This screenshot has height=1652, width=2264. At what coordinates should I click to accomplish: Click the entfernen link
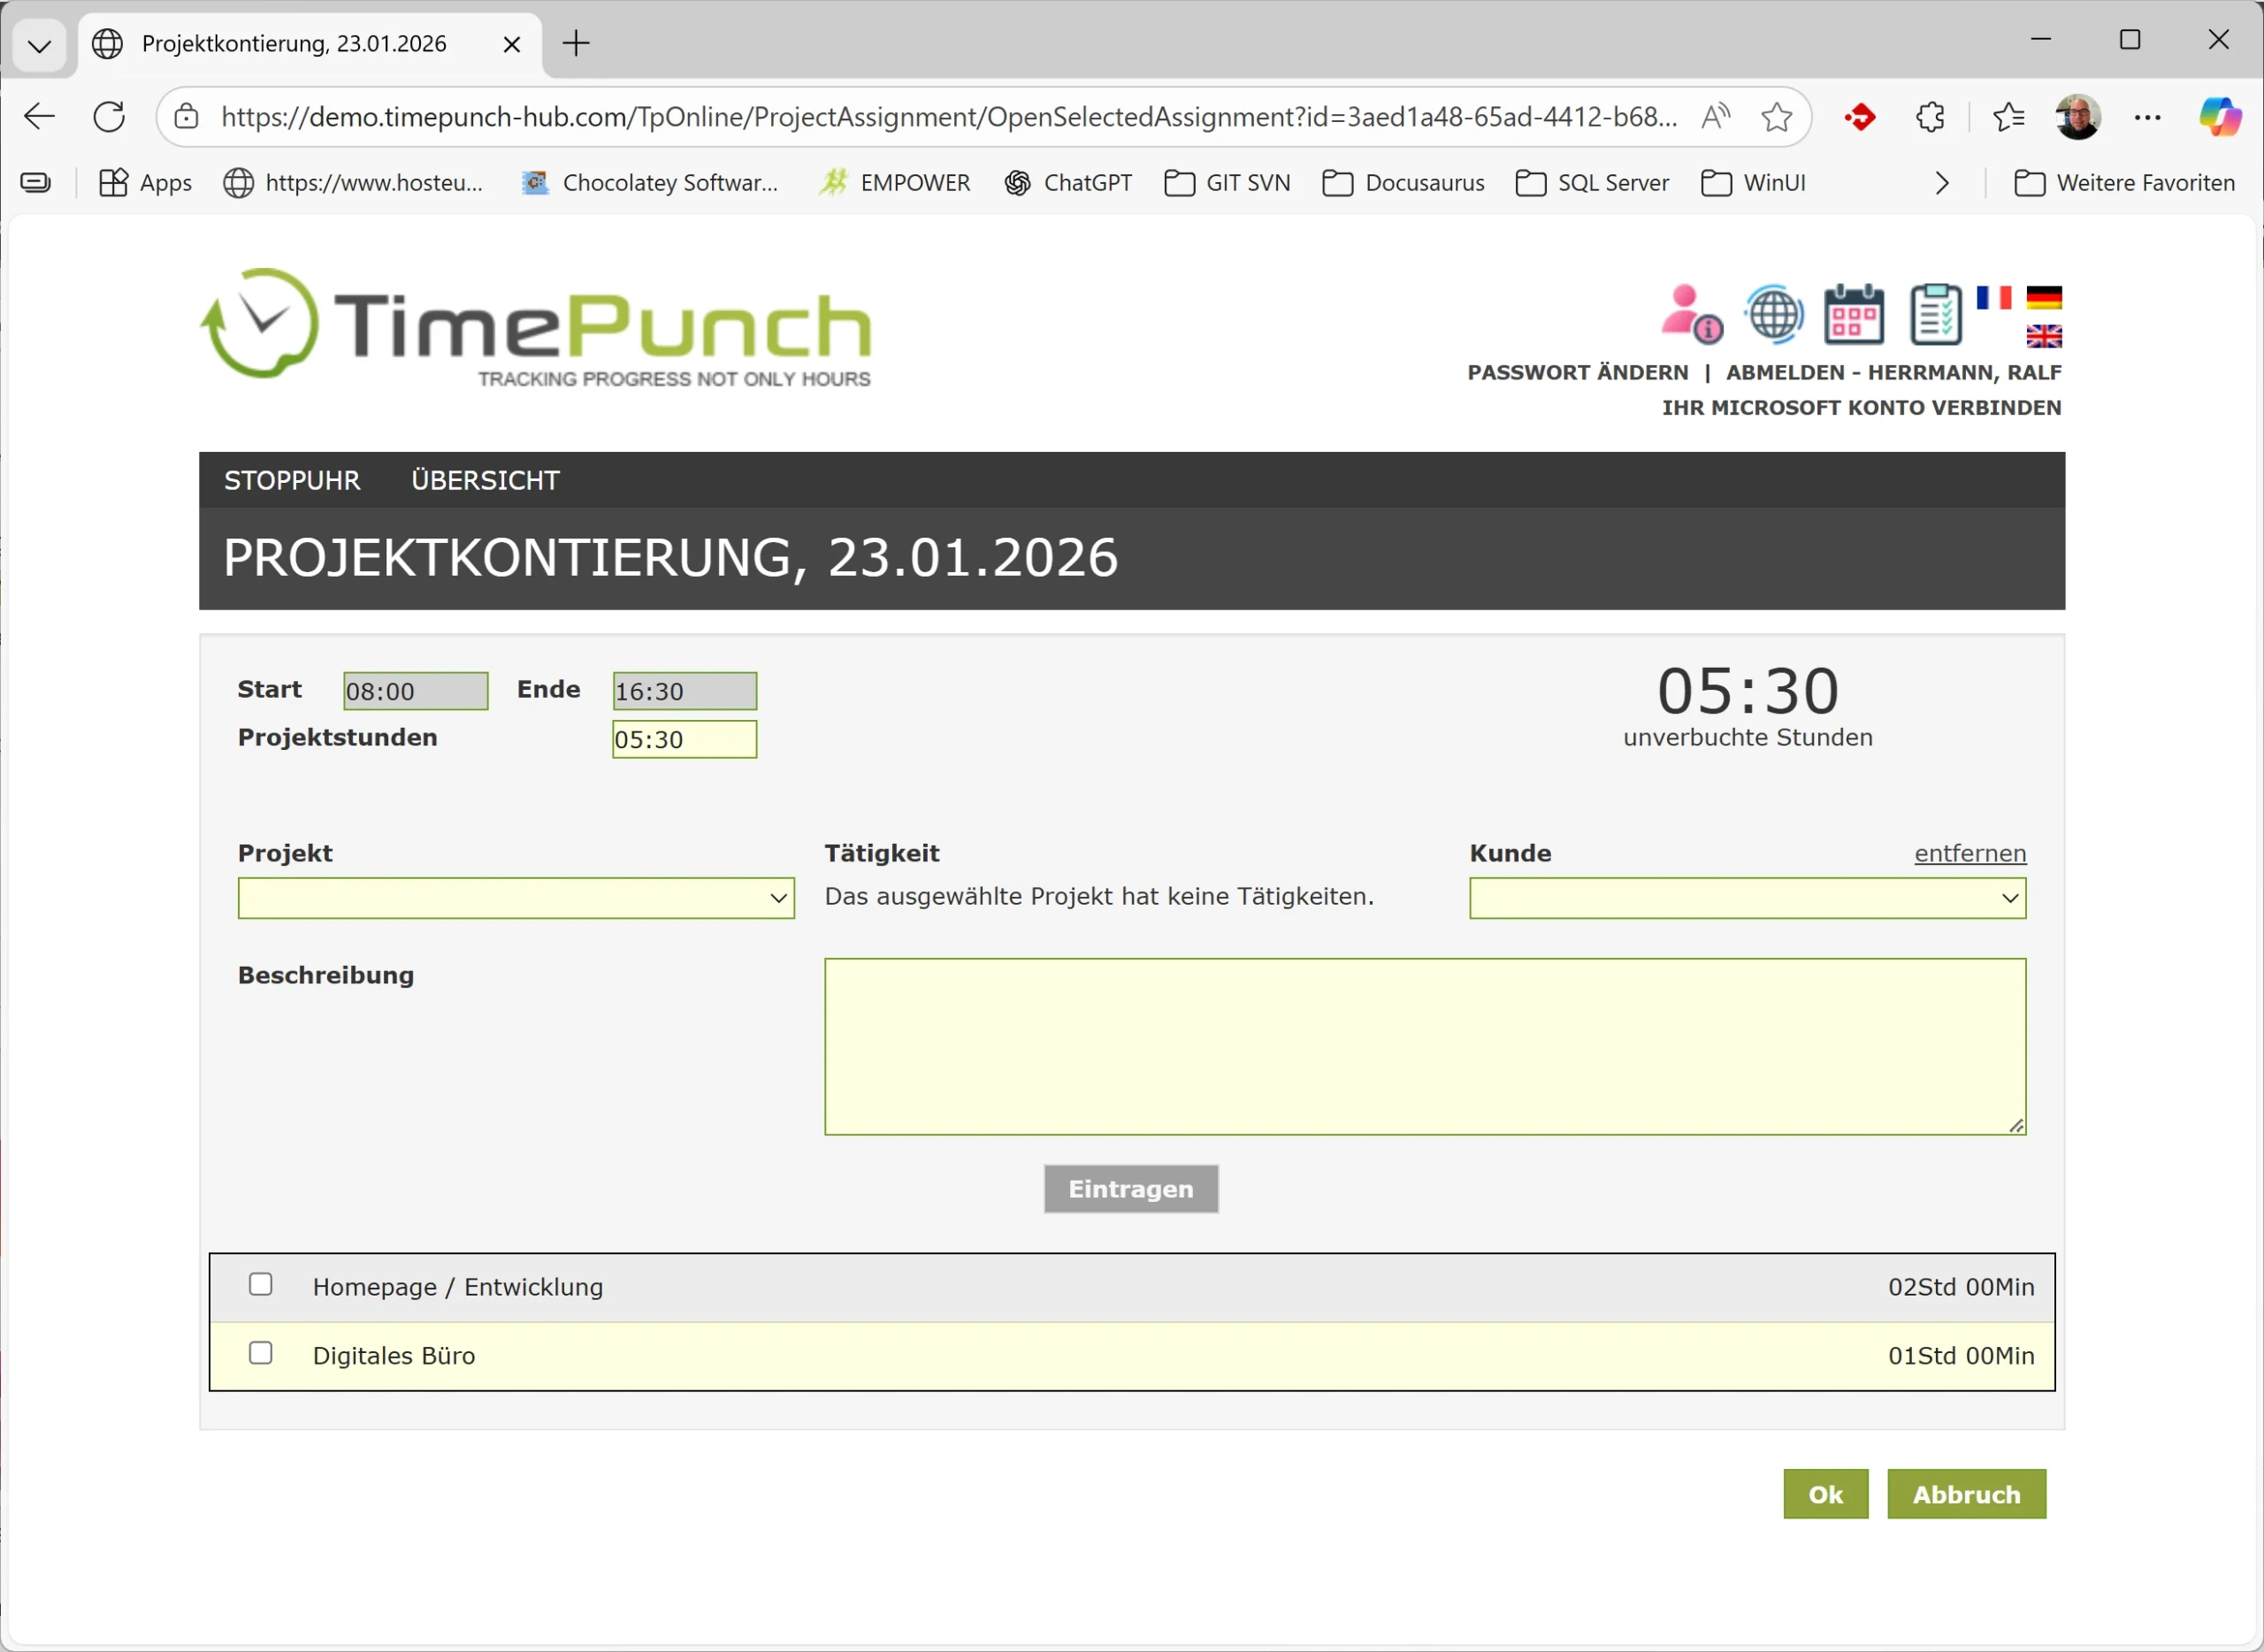pos(1969,853)
